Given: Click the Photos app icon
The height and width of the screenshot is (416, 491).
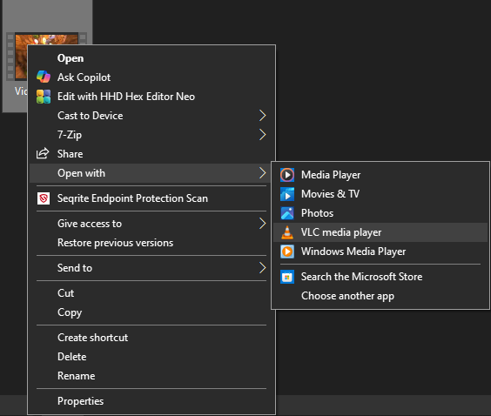Looking at the screenshot, I should (287, 213).
